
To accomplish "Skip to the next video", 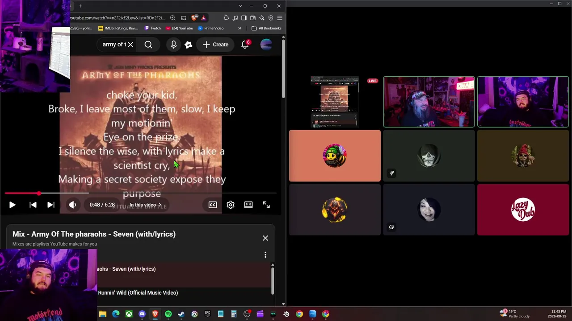I will point(51,205).
